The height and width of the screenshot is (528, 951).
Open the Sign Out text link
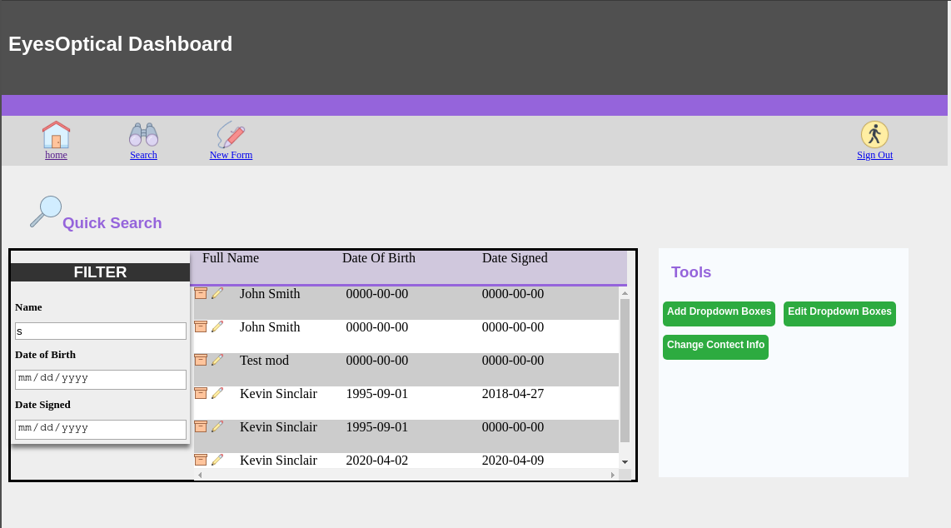pos(874,155)
